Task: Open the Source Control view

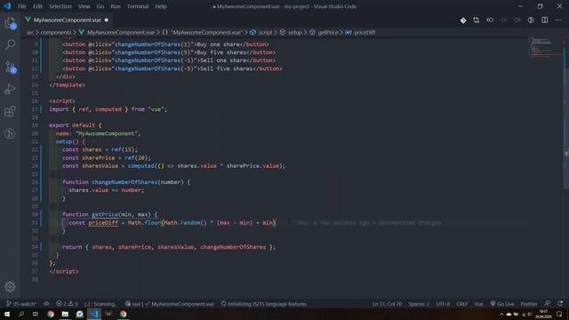Action: click(x=10, y=68)
